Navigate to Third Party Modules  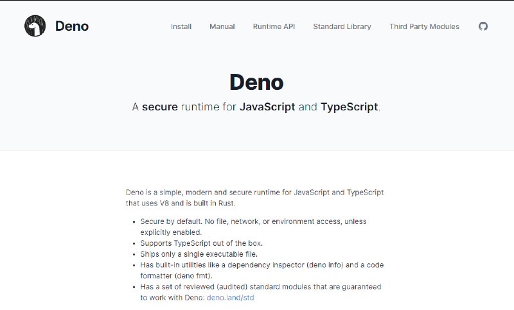coord(424,26)
